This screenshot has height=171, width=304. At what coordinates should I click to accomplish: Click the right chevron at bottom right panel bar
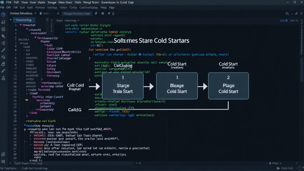[297, 163]
